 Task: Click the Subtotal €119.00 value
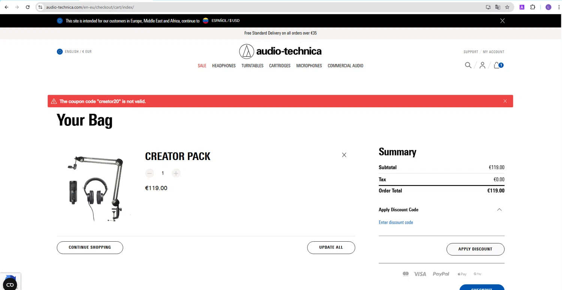tap(496, 167)
